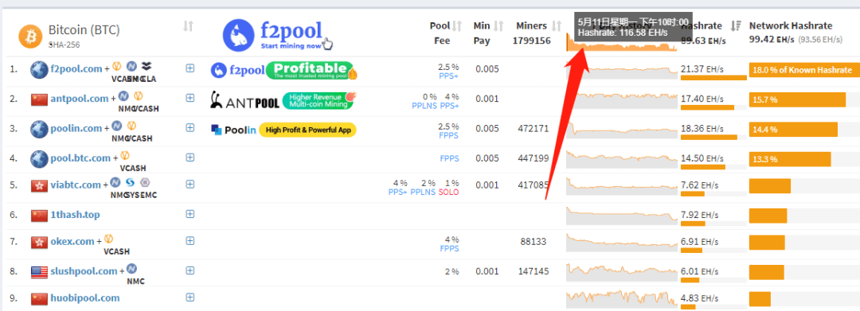
Task: Expand the 1thash.top row plus box
Action: coord(190,214)
